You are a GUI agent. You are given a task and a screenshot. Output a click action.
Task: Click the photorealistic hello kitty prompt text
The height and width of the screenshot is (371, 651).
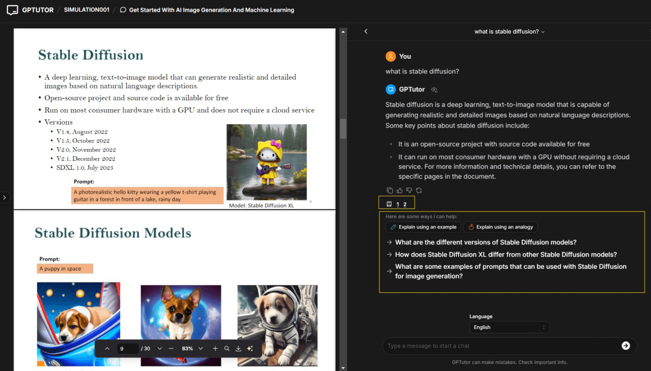coord(147,196)
